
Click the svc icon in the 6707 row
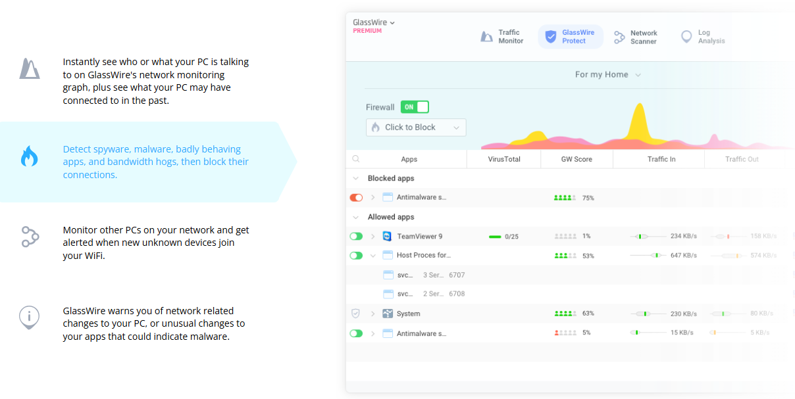(x=388, y=275)
